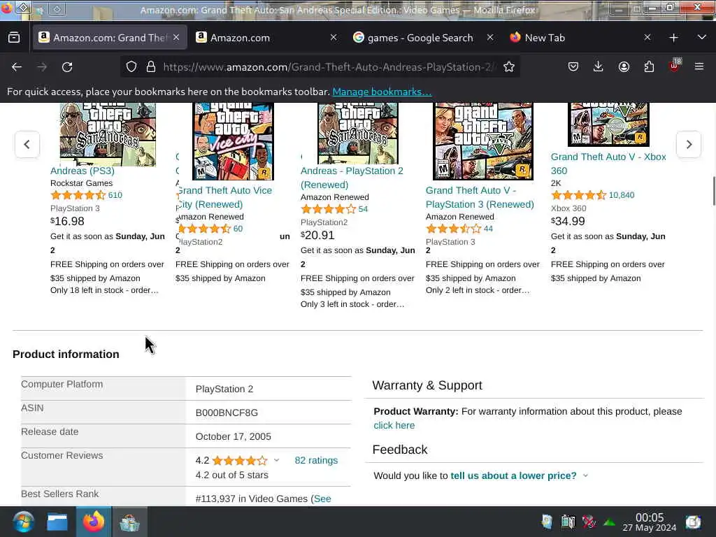Screen dimensions: 716x537
Task: Open the Andreas (PS3) product link
Action: point(83,171)
